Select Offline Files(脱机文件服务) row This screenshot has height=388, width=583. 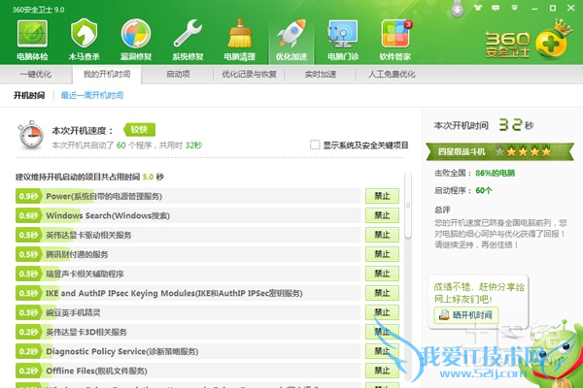tap(189, 371)
